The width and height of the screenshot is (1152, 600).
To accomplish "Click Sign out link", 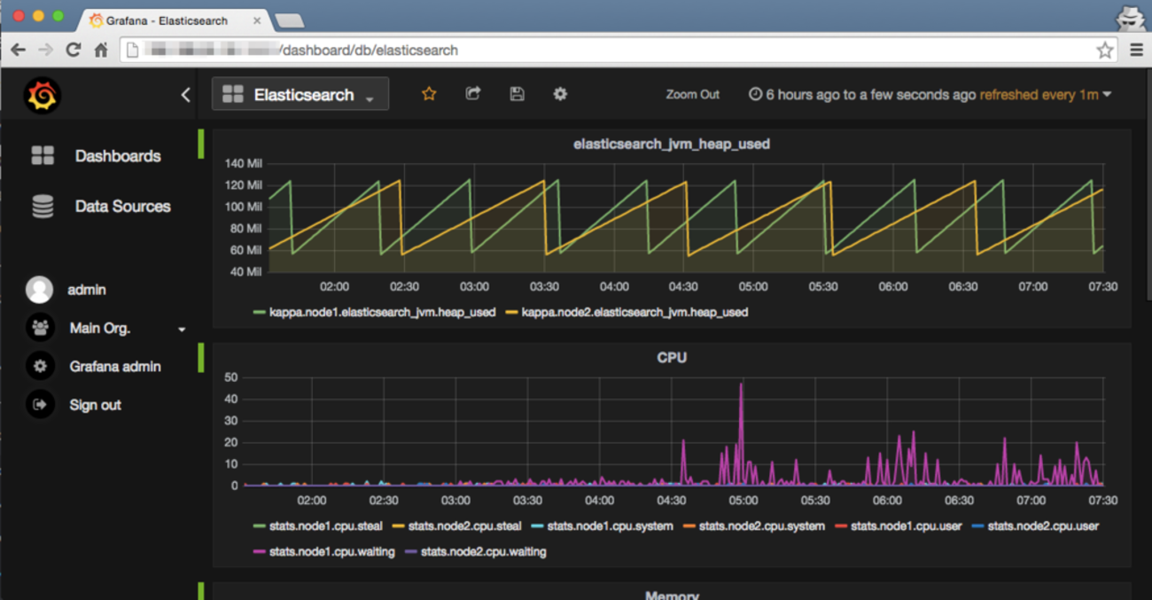I will (x=95, y=405).
